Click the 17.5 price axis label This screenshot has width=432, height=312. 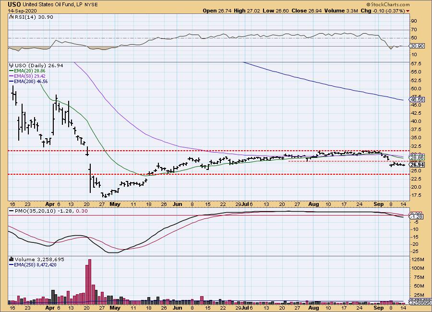pos(416,195)
